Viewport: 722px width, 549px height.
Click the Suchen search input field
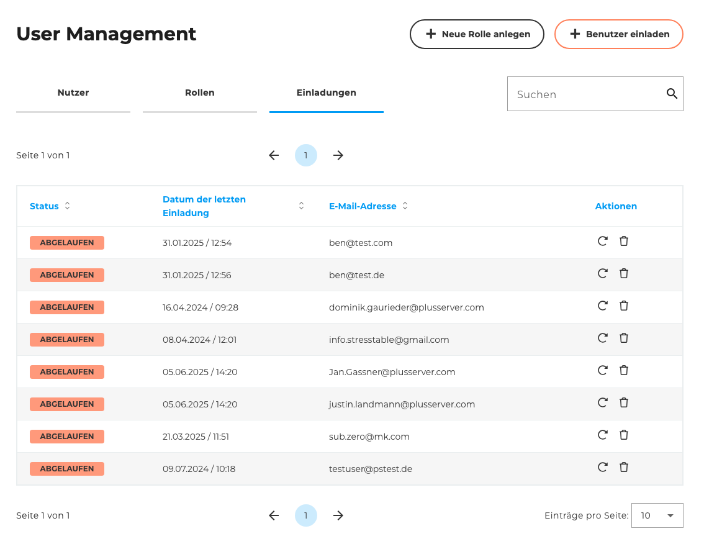[584, 94]
